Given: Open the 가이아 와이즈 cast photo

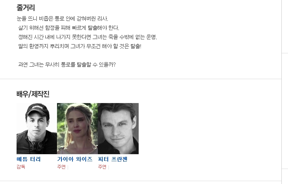Looking at the screenshot, I should [x=78, y=128].
